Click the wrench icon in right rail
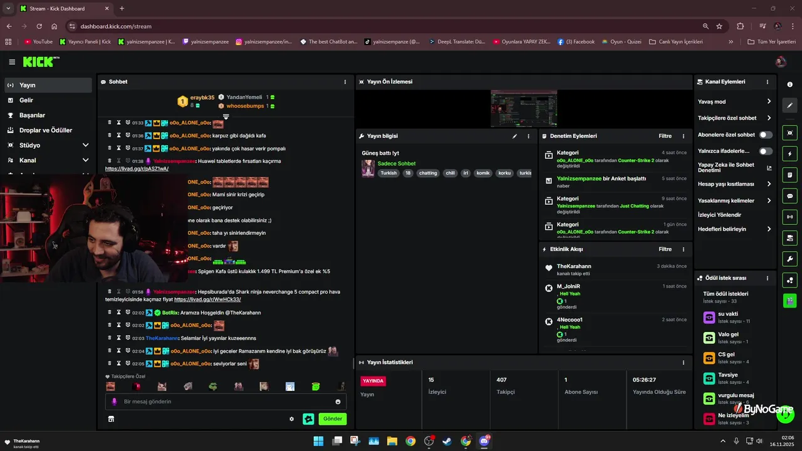The height and width of the screenshot is (451, 802). 789,259
